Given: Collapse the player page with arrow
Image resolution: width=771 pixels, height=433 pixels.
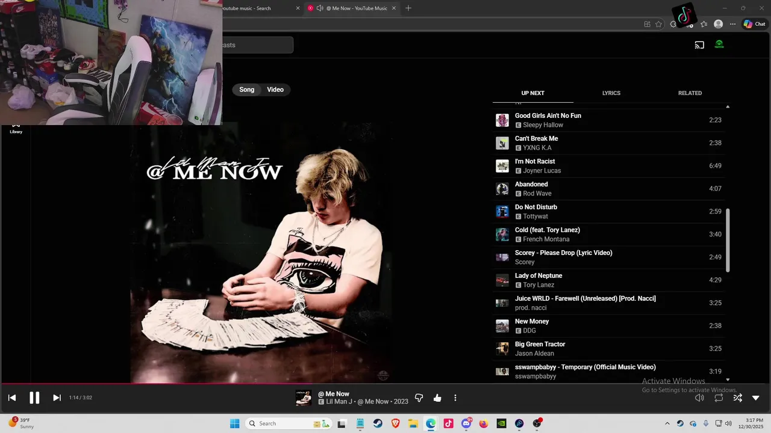Looking at the screenshot, I should (x=756, y=398).
